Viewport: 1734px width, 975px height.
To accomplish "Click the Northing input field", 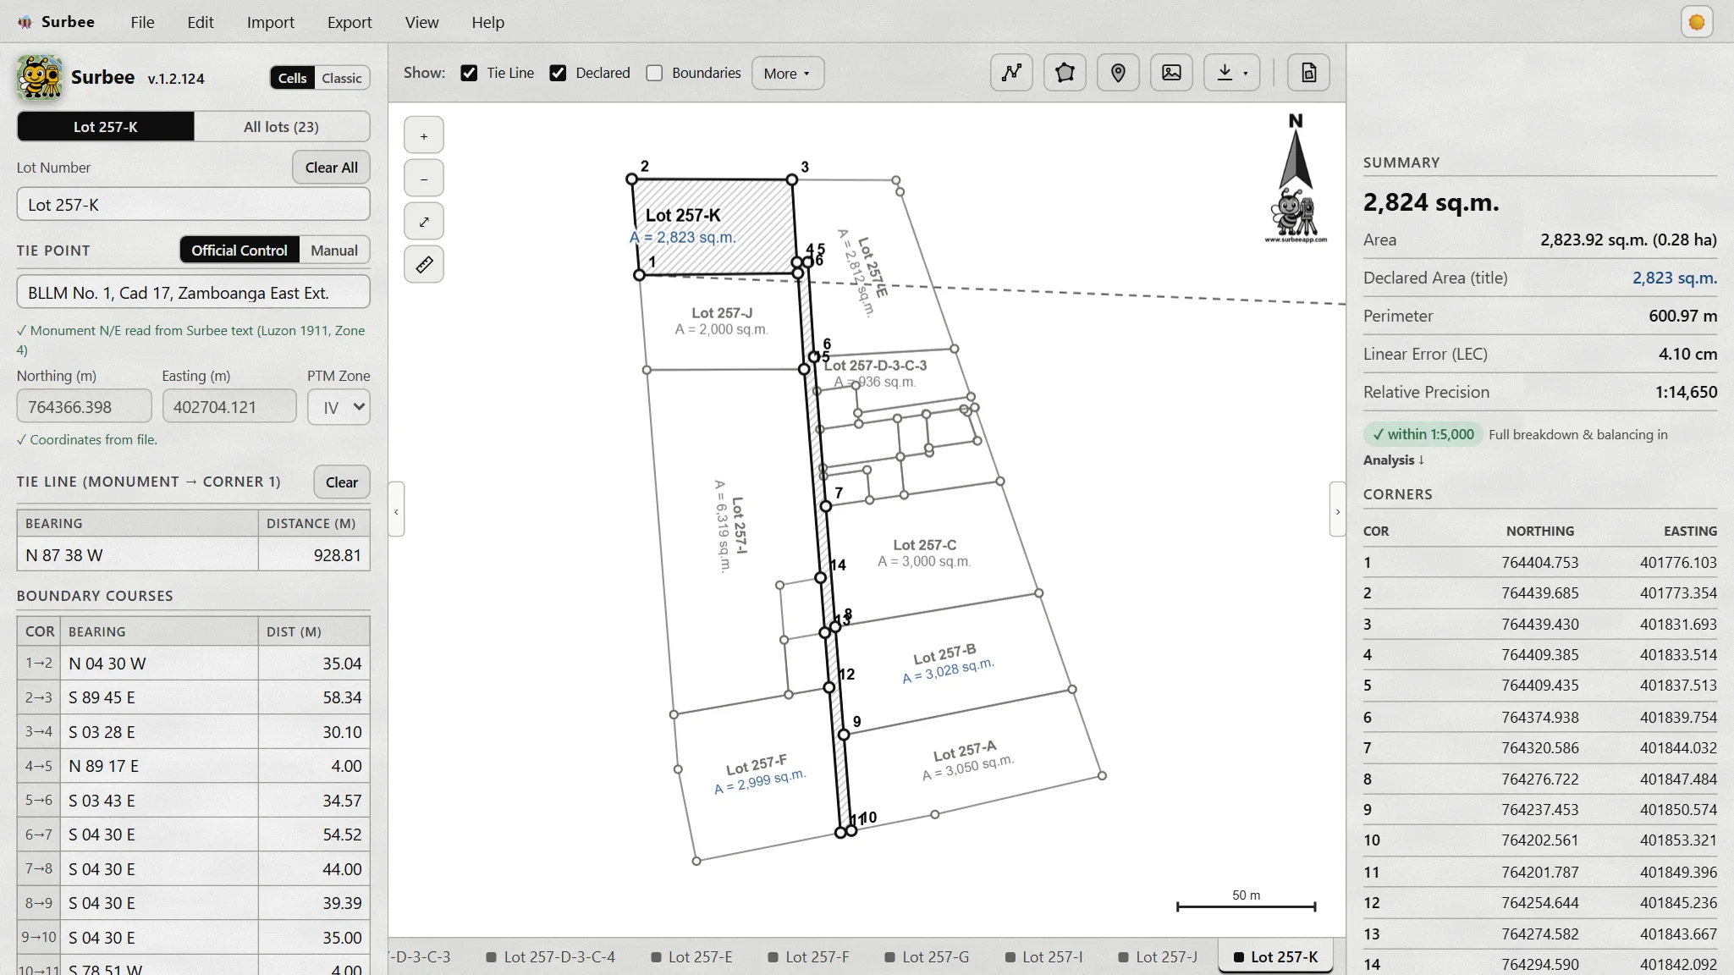I will tap(84, 407).
